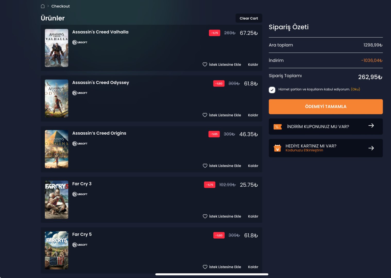
Task: Click the heart icon for Far Cry 5
Action: click(x=205, y=267)
